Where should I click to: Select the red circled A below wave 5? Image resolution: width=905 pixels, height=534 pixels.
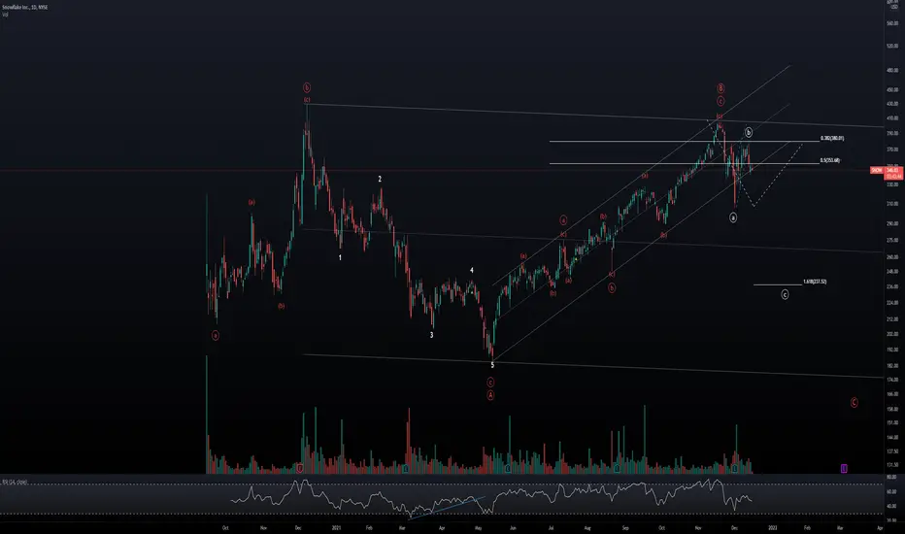coord(490,395)
